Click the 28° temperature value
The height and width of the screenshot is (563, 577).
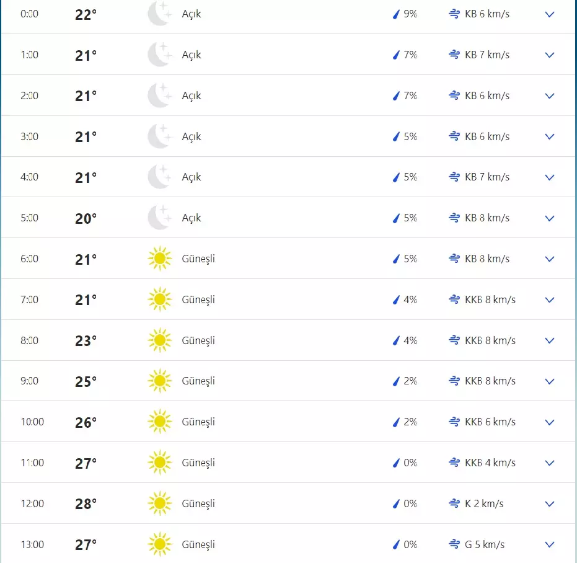click(x=86, y=503)
